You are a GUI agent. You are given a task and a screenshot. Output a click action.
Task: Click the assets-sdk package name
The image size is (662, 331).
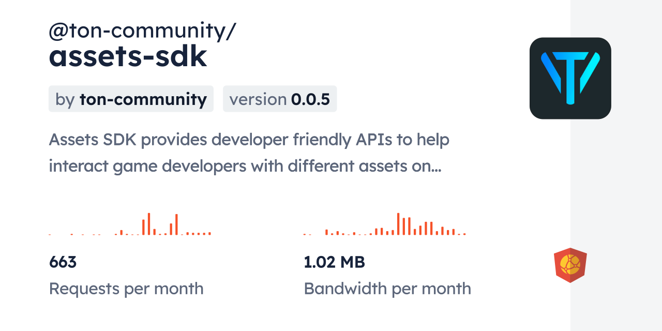click(127, 56)
